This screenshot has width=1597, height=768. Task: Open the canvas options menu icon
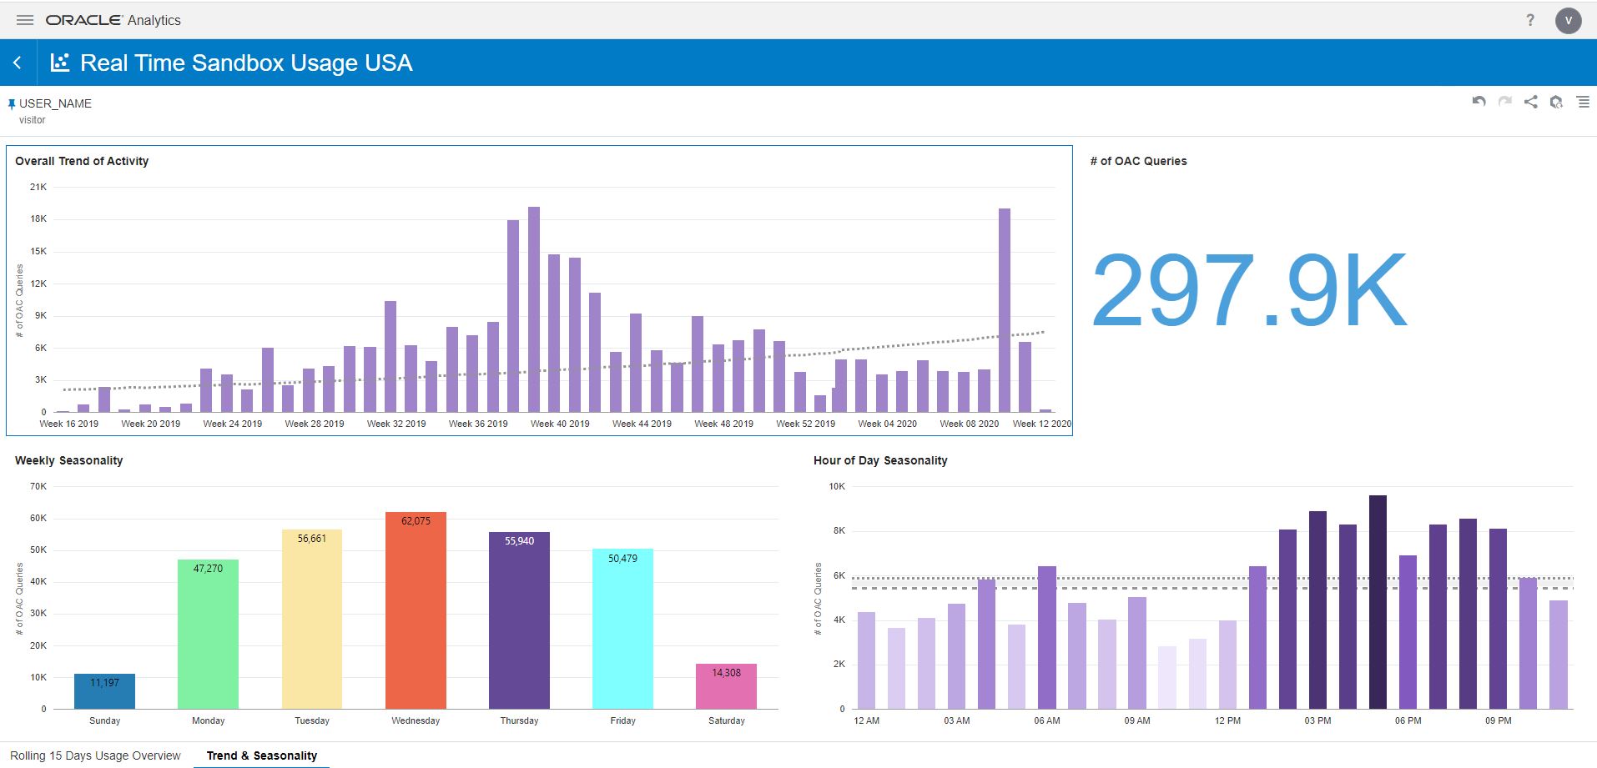pos(1582,102)
